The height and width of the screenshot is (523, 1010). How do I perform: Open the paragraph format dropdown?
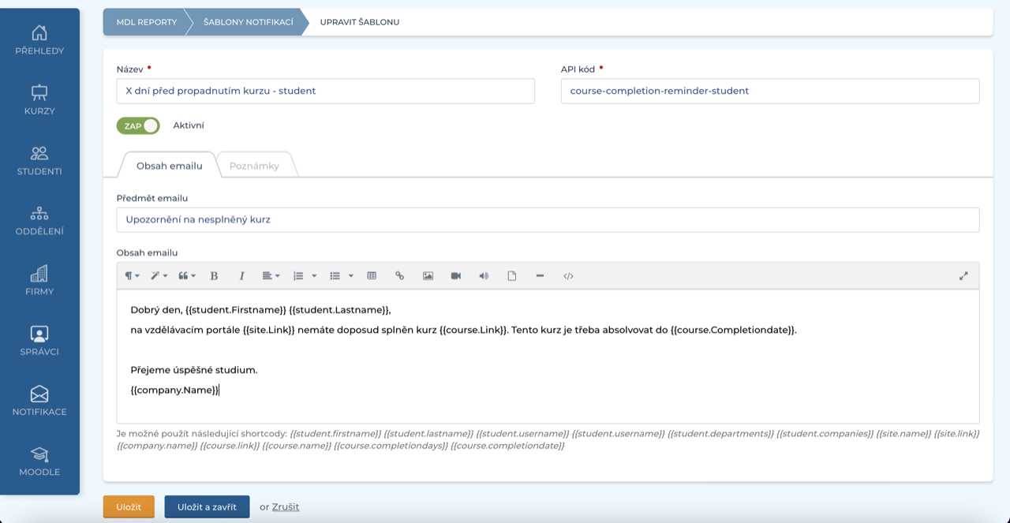(132, 276)
